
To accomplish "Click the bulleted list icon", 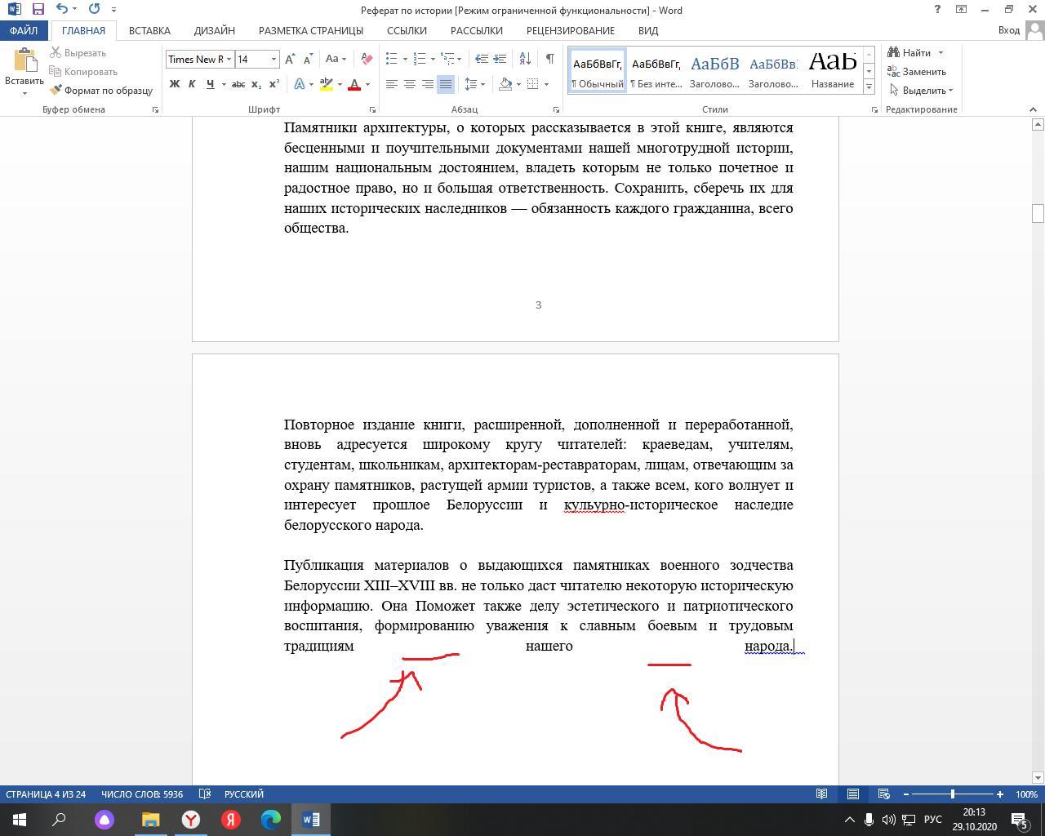I will click(x=392, y=59).
